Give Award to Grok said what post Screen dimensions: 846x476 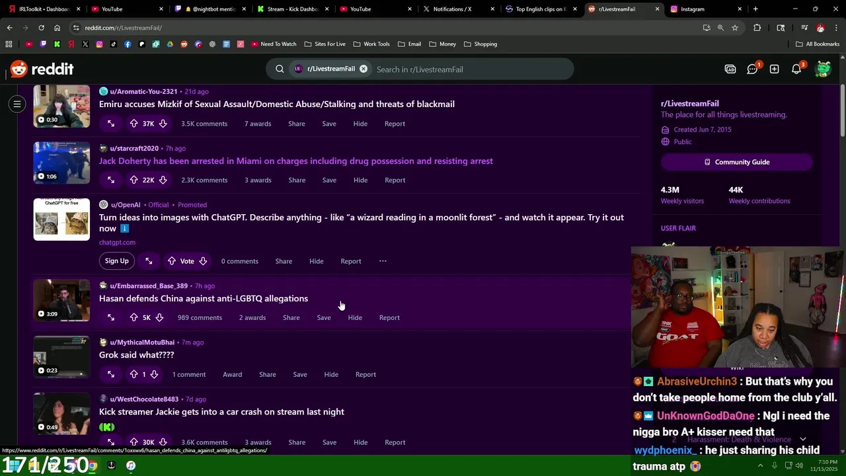point(233,374)
